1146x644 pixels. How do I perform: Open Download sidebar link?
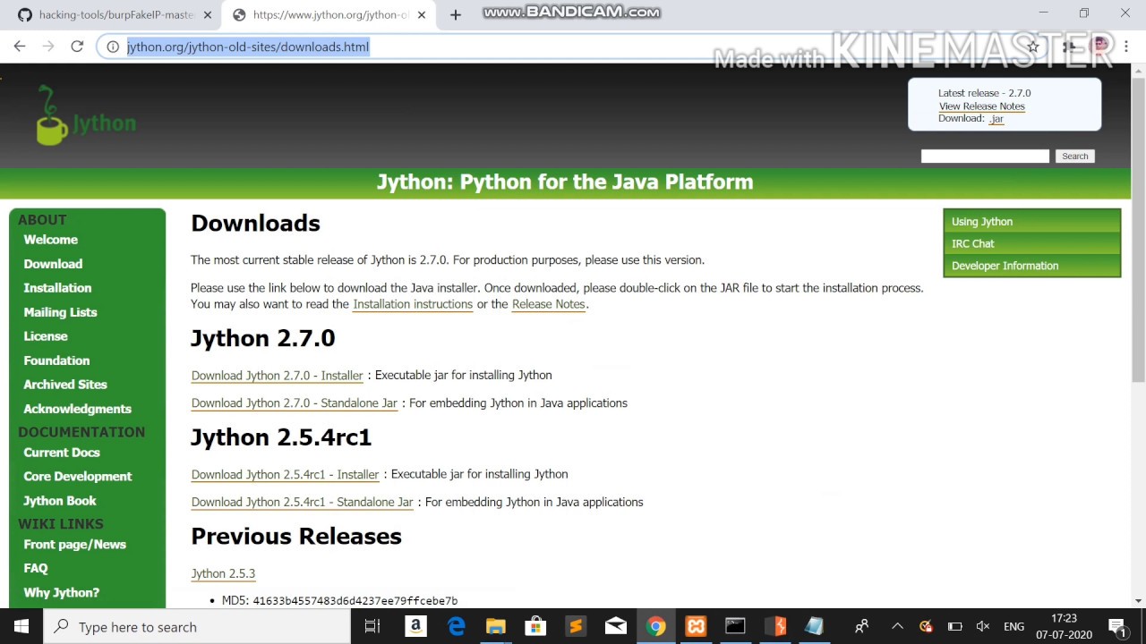coord(53,264)
